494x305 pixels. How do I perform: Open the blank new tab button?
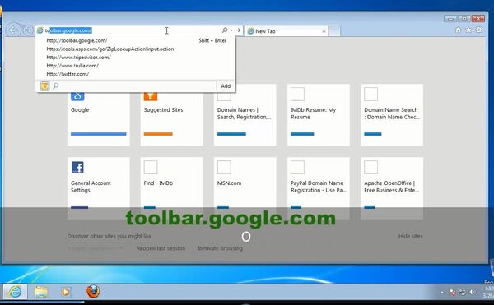(x=334, y=31)
